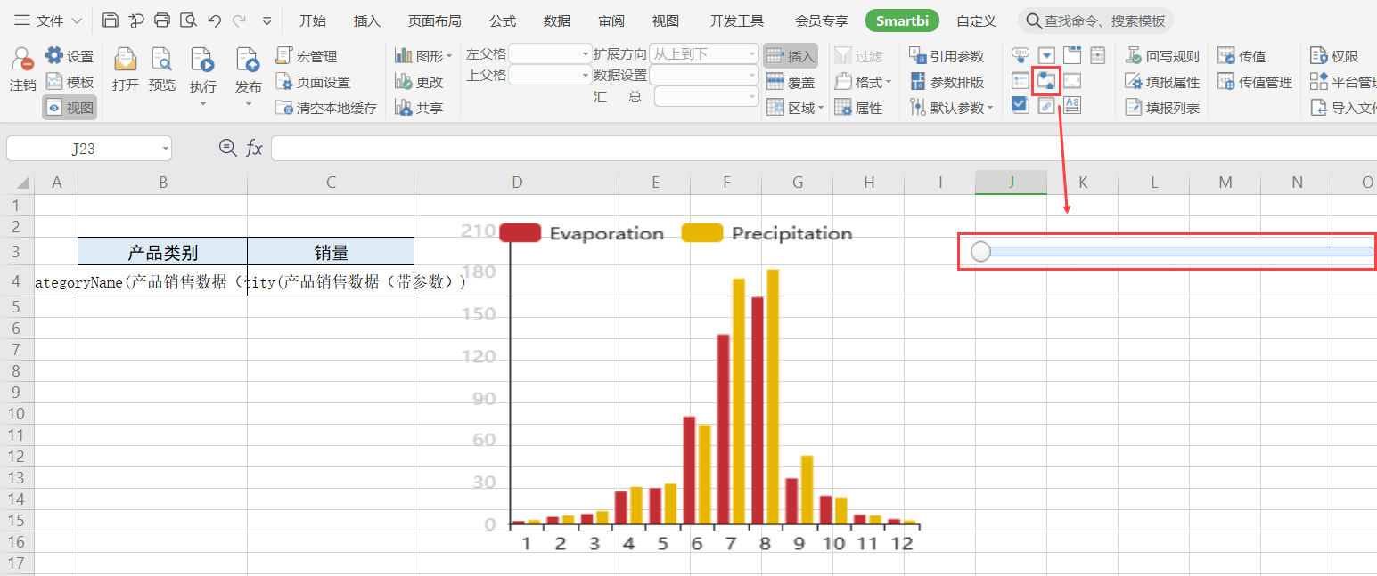Insert a dropdown list control icon
This screenshot has width=1377, height=576.
(x=1046, y=55)
